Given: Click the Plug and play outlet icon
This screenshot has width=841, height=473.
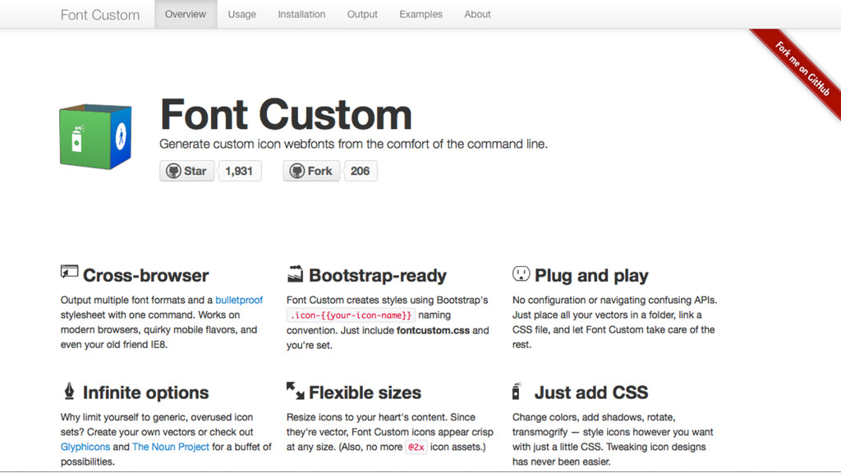Looking at the screenshot, I should 521,273.
